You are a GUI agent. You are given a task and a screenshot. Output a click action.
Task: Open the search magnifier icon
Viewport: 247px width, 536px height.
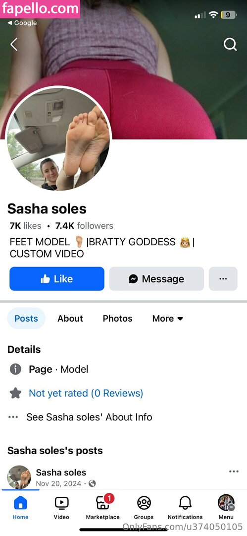click(230, 45)
